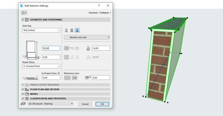Click the wall height field 50,00
Screen dimensions: 223x116
tap(51, 48)
